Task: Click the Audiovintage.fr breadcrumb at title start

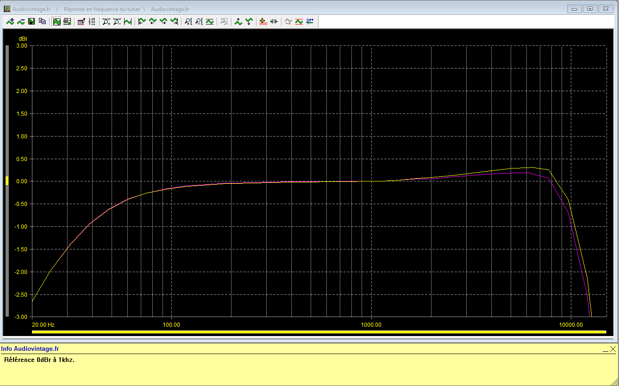Action: point(32,9)
